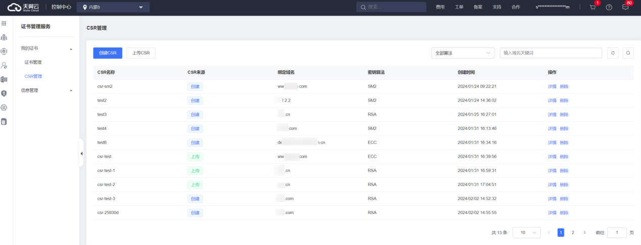Focus the 输入域名关键词 keyword field
641x245 pixels.
coord(551,53)
